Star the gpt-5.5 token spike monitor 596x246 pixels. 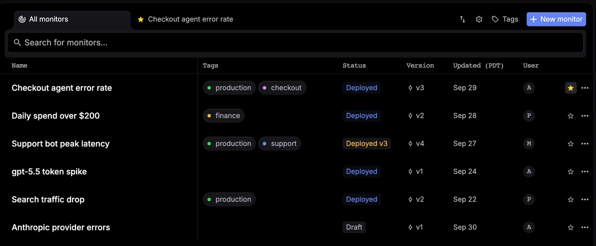point(571,172)
